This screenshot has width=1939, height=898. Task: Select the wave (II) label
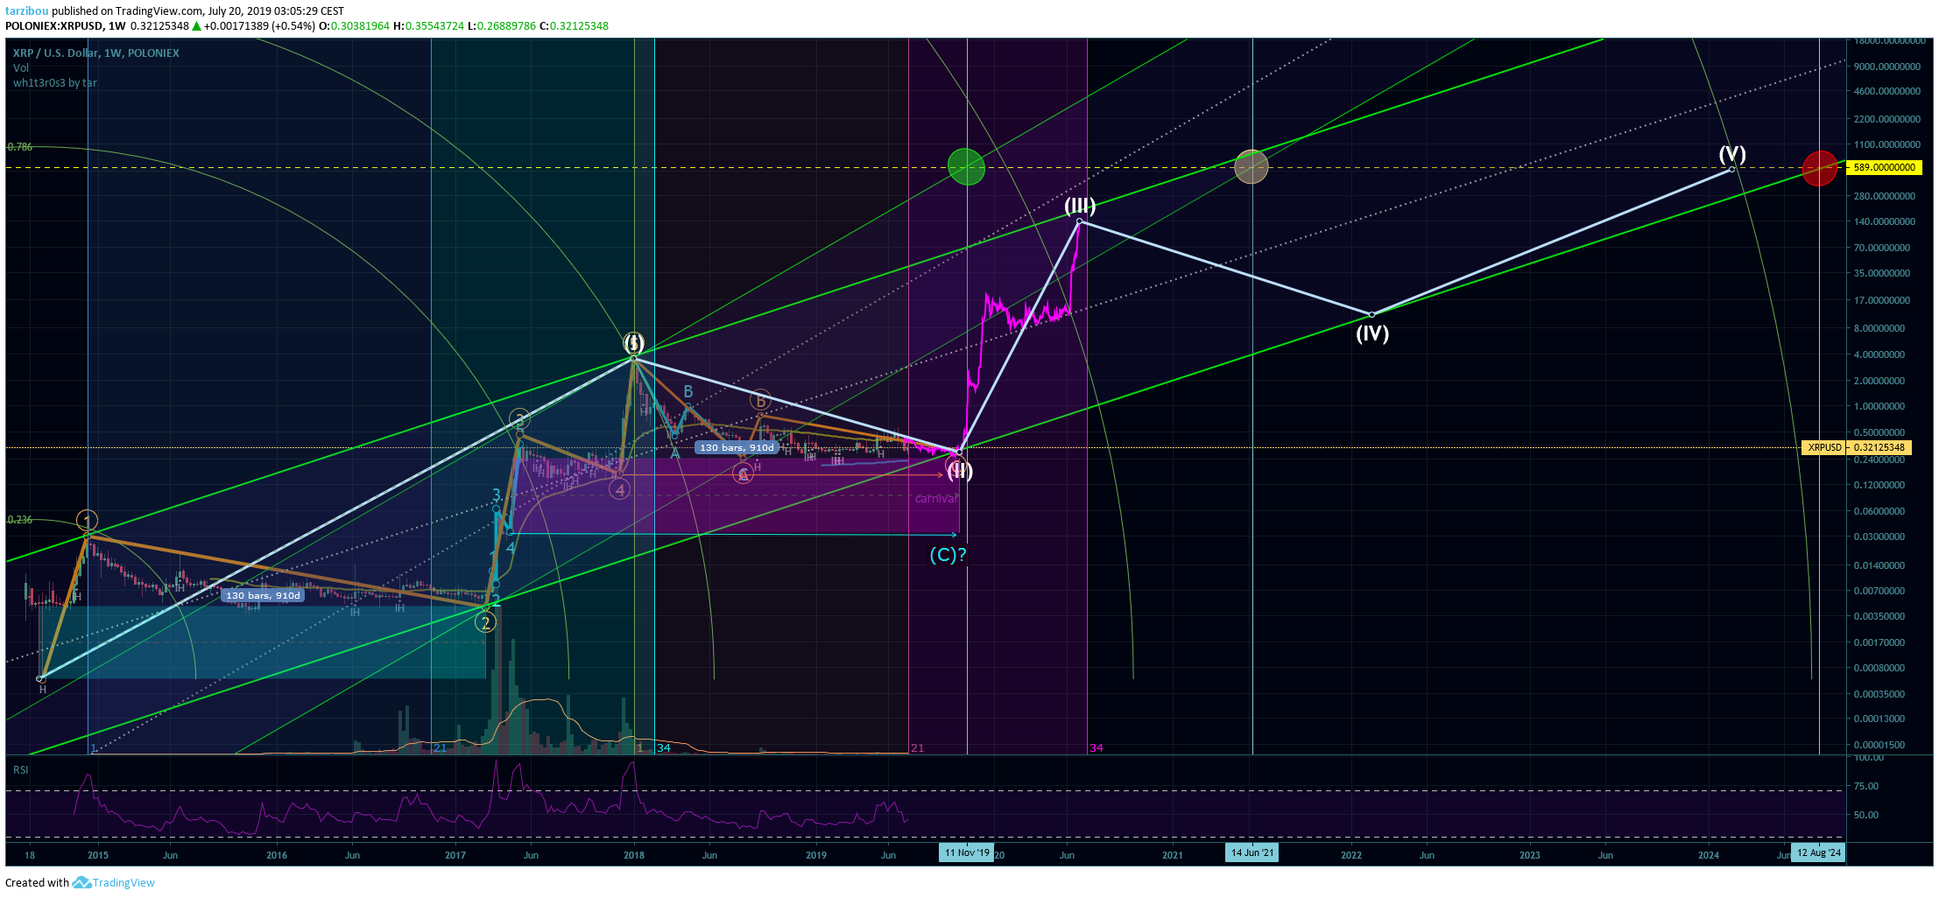960,471
